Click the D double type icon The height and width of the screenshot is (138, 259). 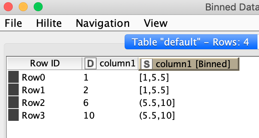90,63
